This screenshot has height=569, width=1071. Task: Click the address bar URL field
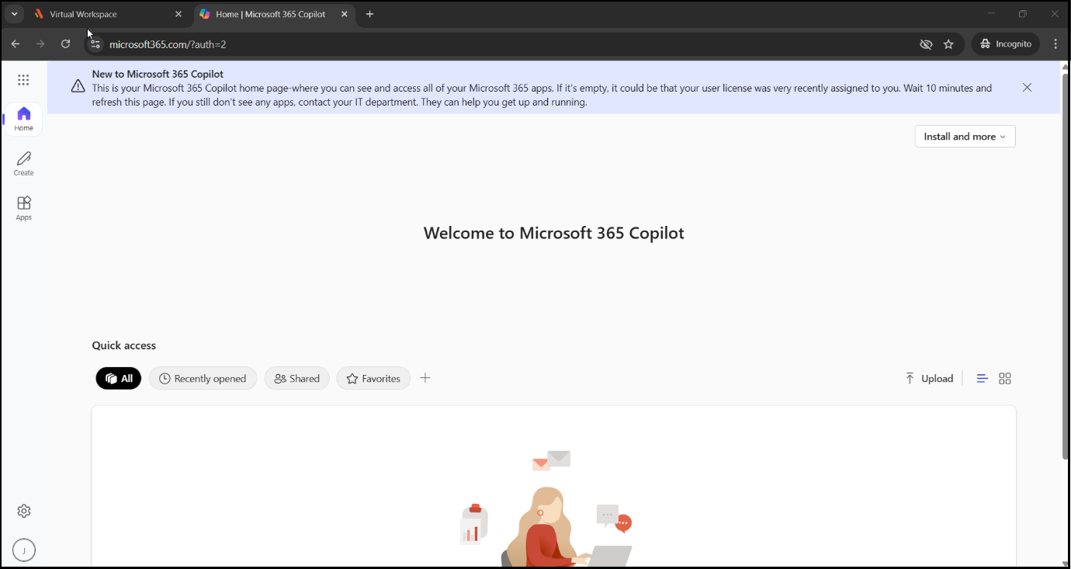pyautogui.click(x=466, y=44)
